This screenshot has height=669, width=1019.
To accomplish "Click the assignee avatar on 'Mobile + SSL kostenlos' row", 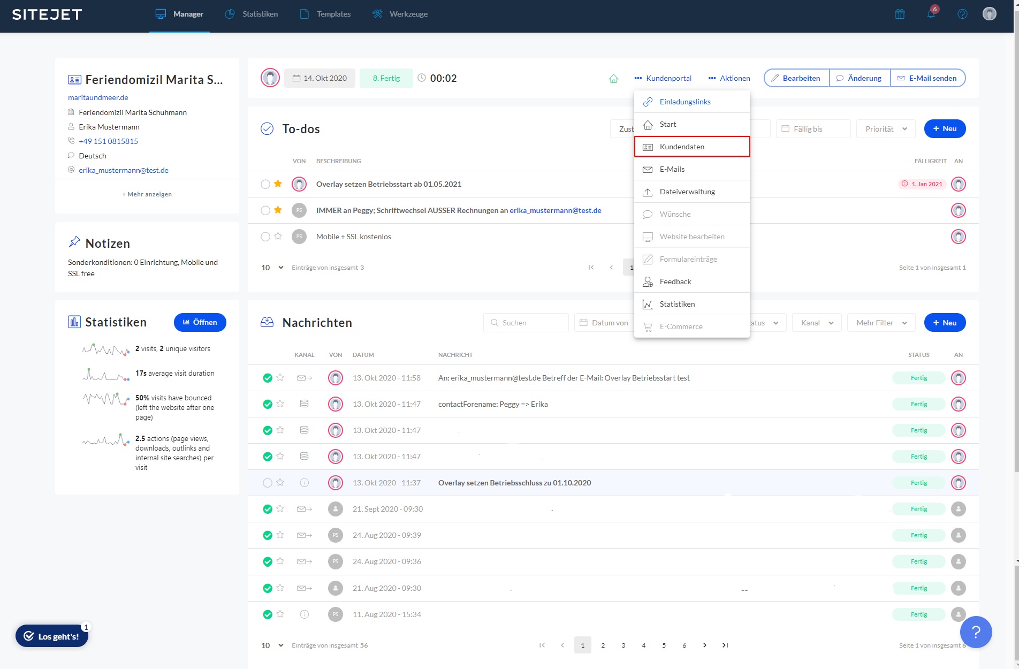I will [x=959, y=237].
